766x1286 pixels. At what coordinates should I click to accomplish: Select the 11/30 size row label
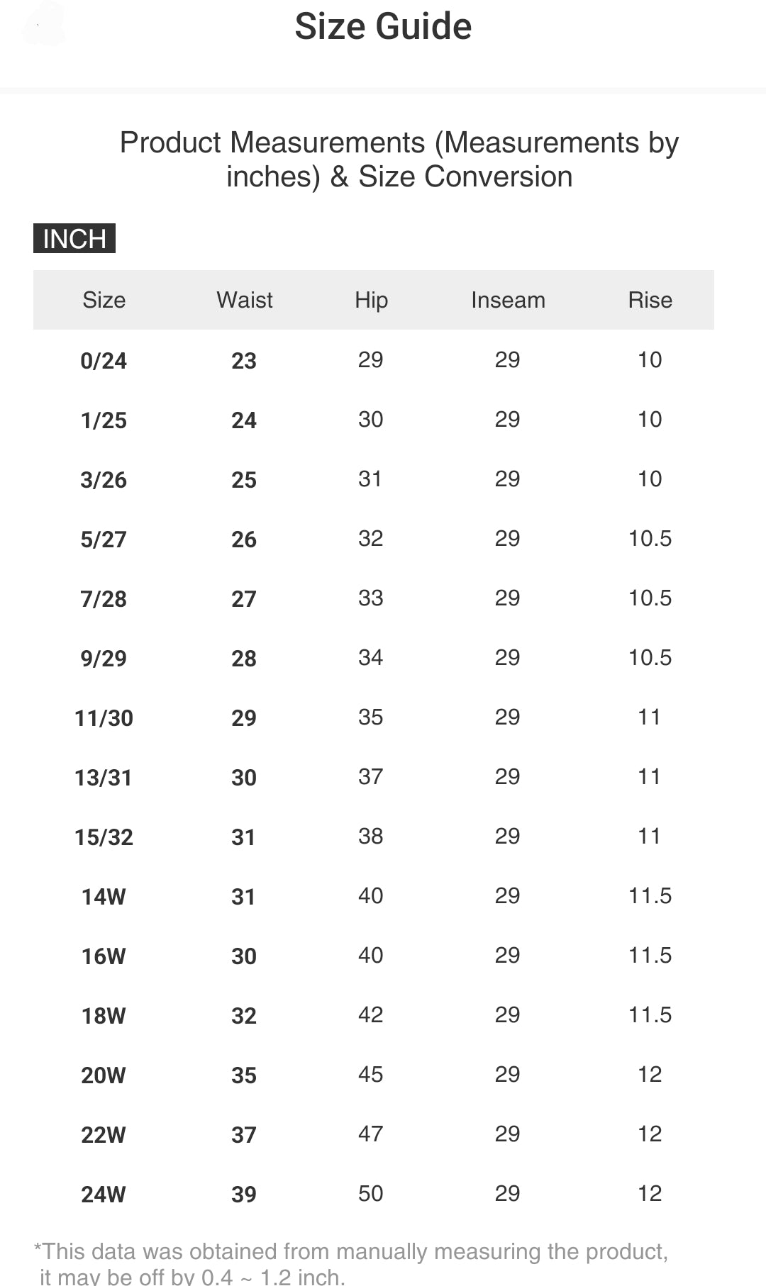click(104, 718)
